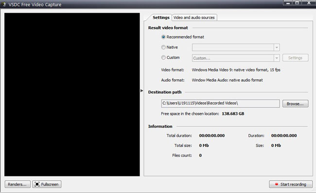Click the Settings button next to Custom
Image resolution: width=316 pixels, height=193 pixels.
(x=295, y=58)
